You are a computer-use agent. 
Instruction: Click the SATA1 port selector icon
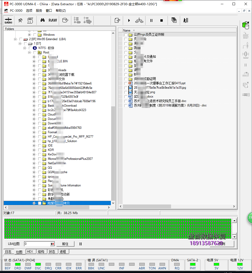[8, 20]
